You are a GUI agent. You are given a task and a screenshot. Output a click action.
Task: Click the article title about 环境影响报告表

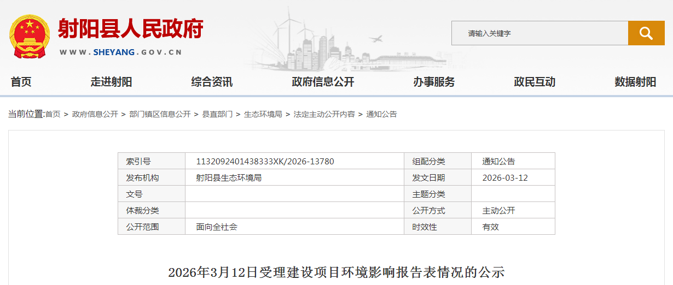coord(336,272)
